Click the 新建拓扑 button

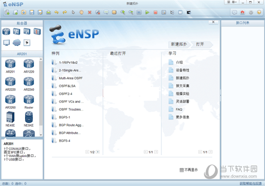pyautogui.click(x=179, y=44)
